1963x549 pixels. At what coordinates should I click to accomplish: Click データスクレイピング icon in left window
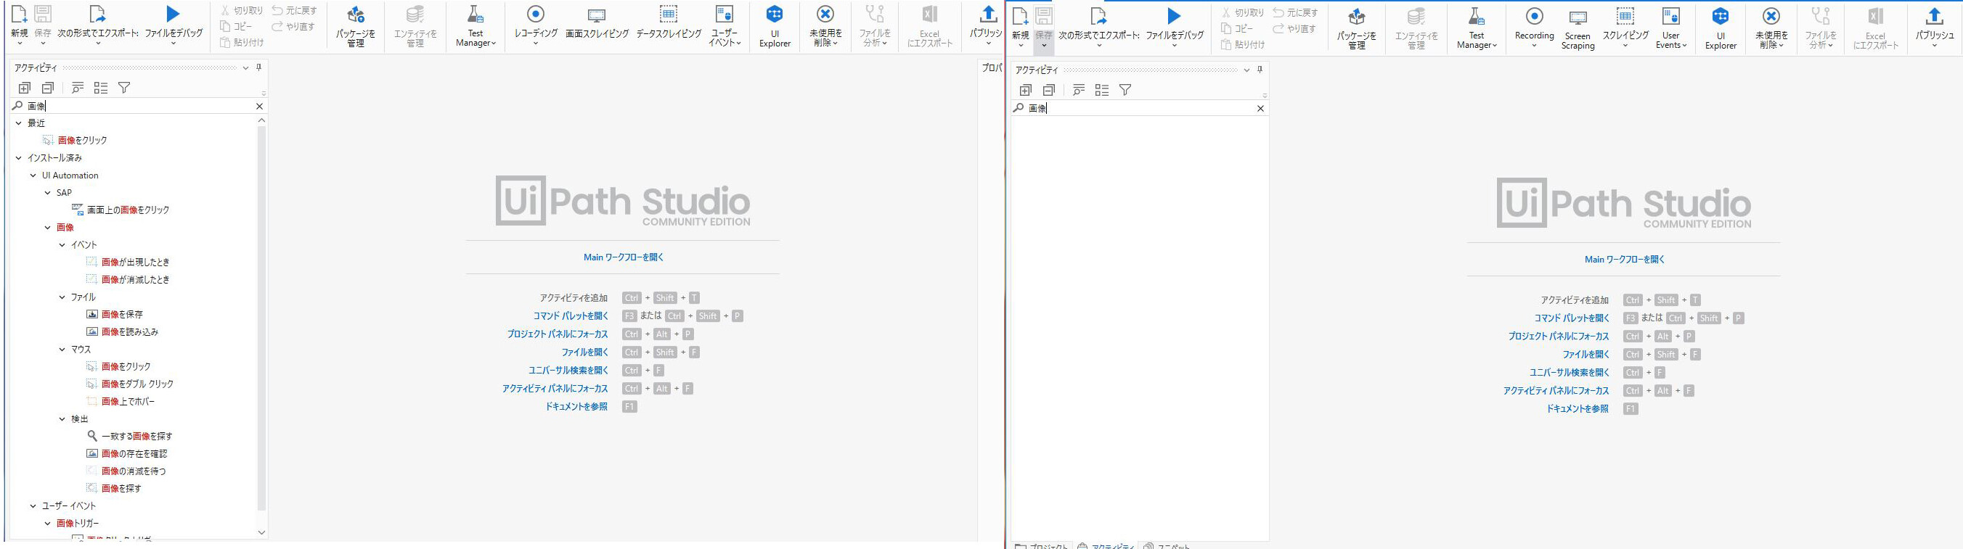click(669, 15)
